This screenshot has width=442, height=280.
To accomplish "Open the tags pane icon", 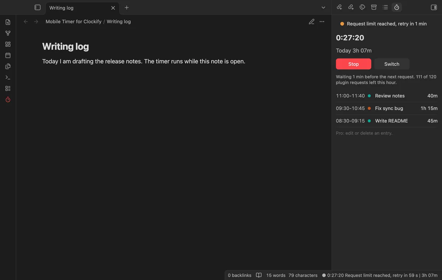I will 362,7.
